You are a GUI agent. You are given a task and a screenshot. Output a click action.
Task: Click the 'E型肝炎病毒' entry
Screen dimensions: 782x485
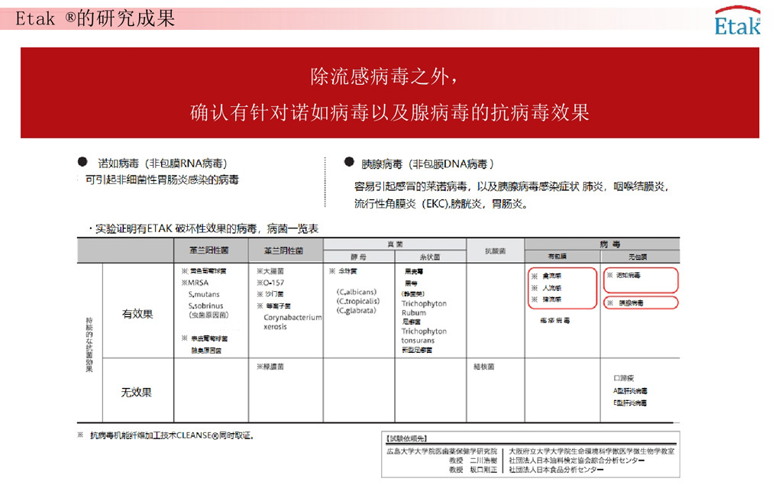tap(630, 403)
